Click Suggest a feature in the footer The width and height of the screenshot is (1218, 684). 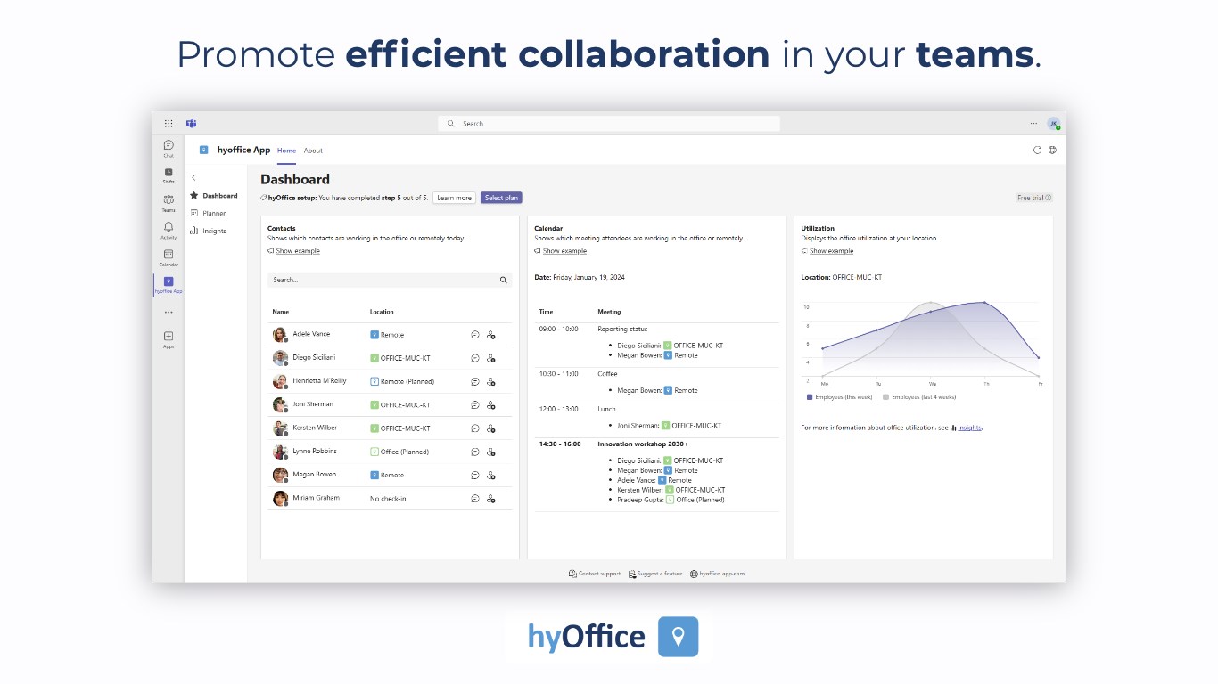tap(655, 574)
